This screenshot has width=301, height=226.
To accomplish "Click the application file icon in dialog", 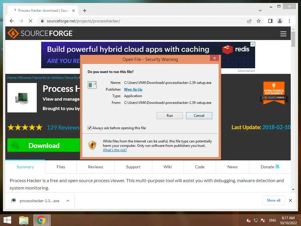I will coord(92,85).
